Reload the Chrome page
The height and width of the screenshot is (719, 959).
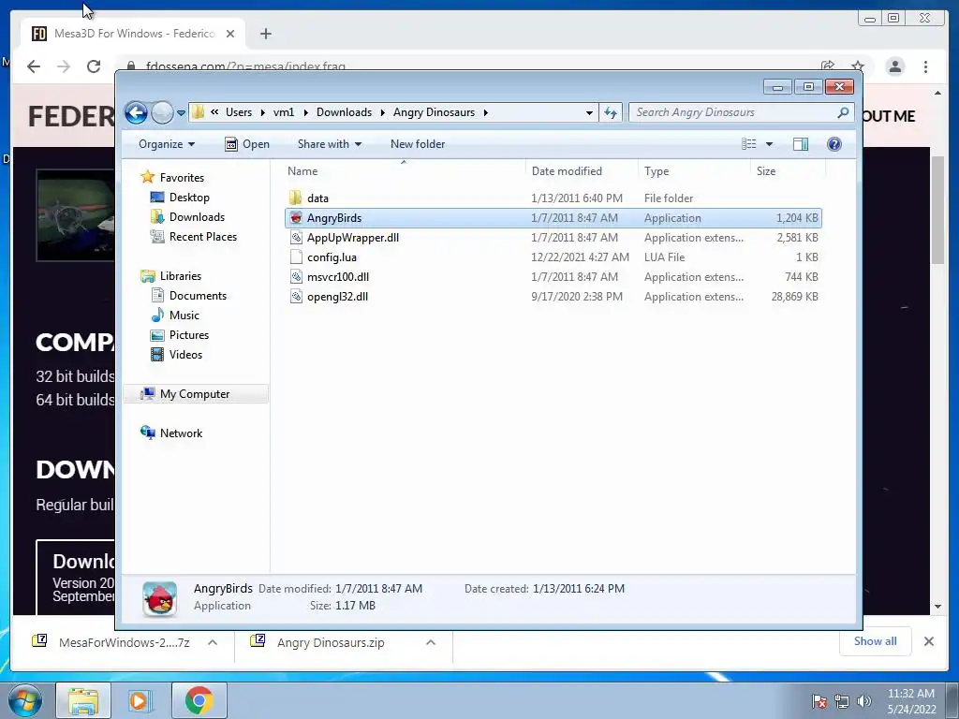[x=94, y=66]
